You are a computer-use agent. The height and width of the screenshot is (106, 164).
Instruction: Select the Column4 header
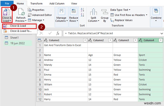(150, 40)
